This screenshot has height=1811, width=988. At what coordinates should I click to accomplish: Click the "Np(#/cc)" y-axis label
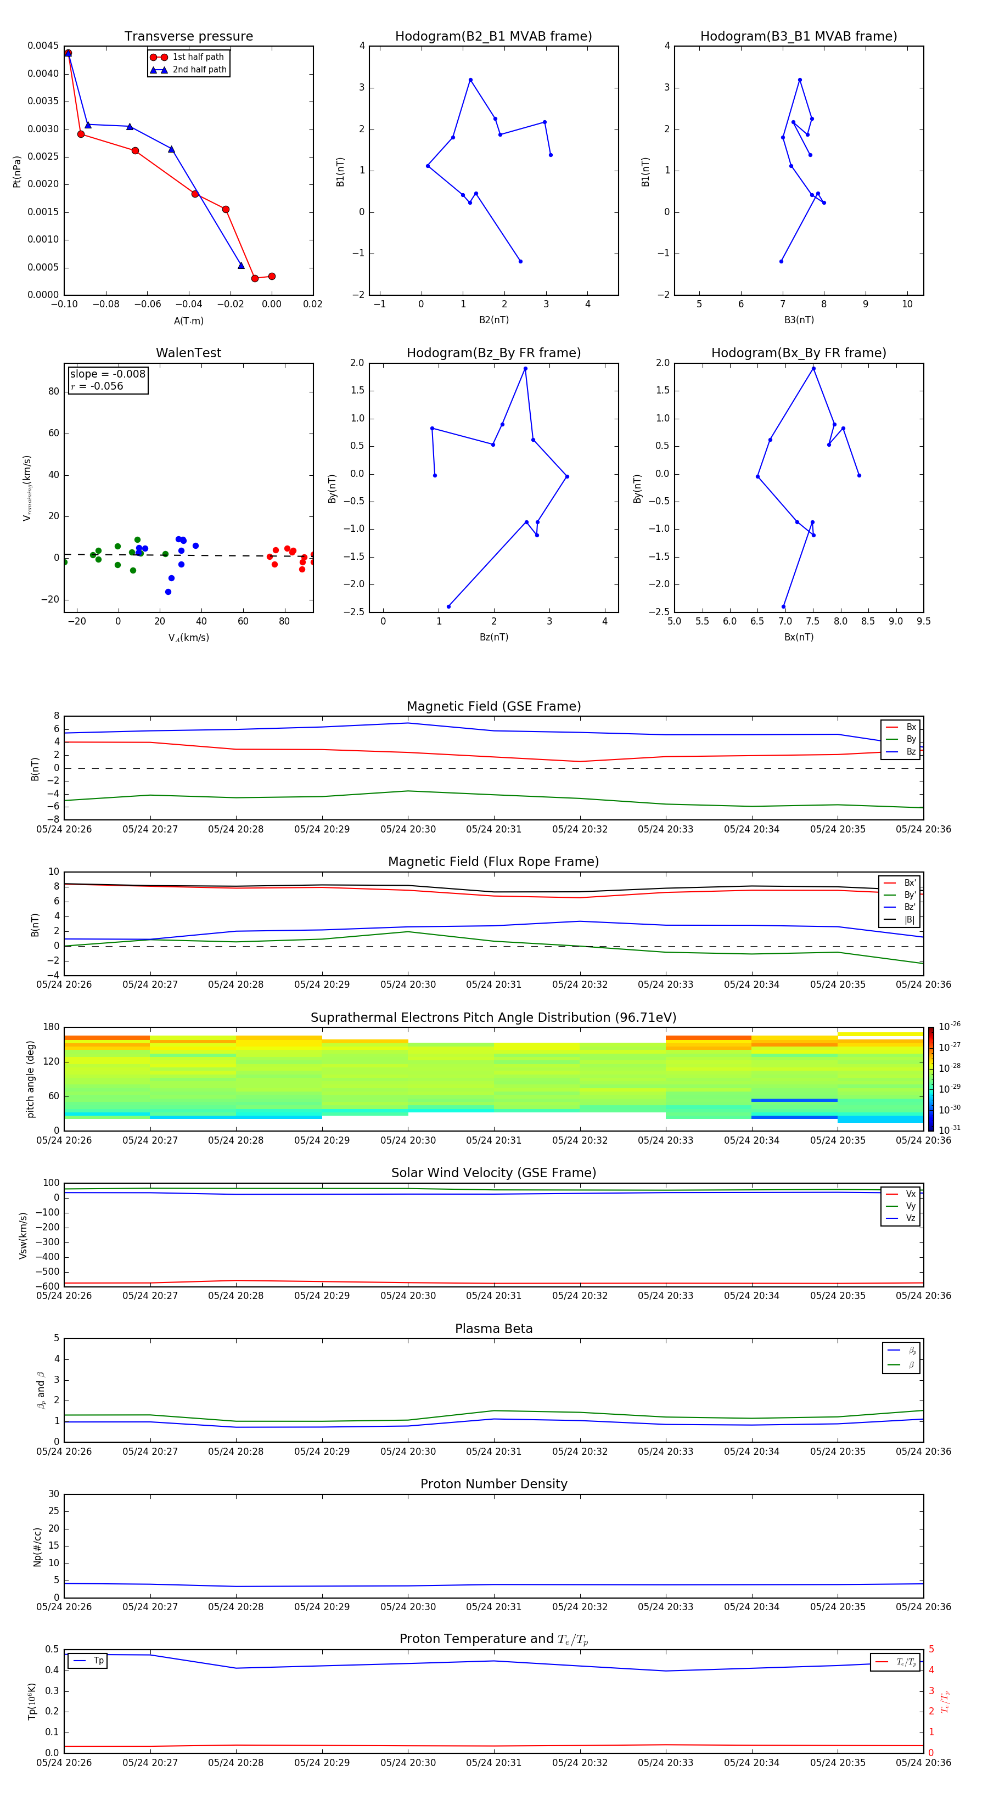pyautogui.click(x=37, y=1546)
